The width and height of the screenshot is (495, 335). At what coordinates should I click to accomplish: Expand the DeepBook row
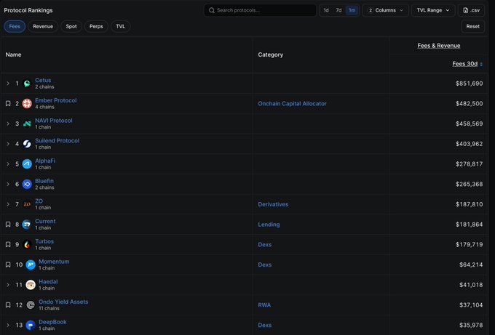(x=8, y=326)
